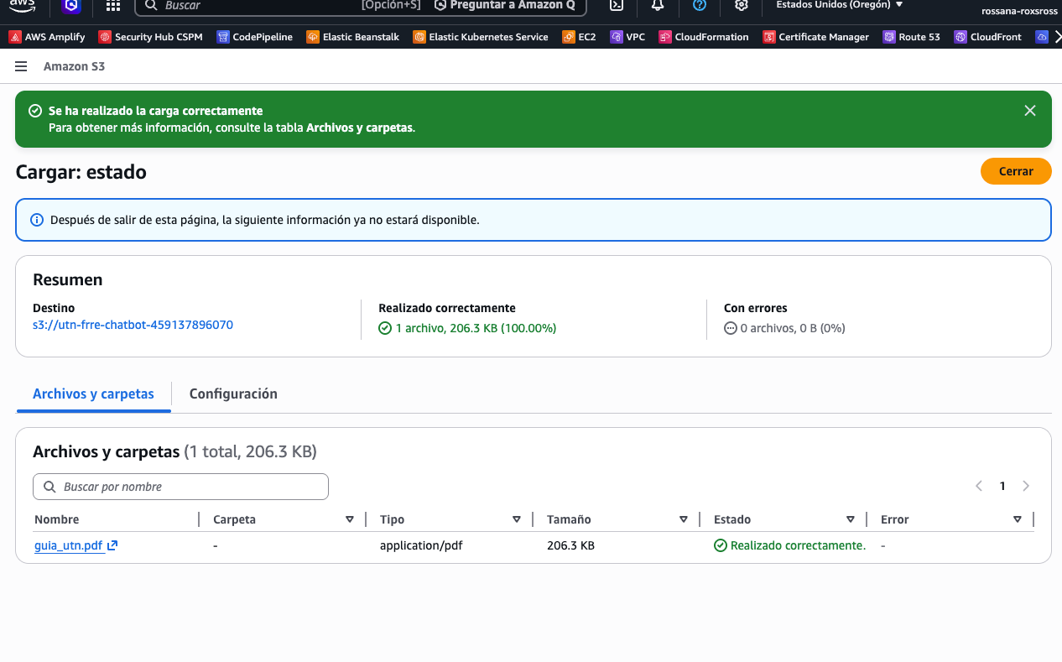This screenshot has height=662, width=1062.
Task: Launch the CloudShell terminal icon
Action: pos(616,5)
